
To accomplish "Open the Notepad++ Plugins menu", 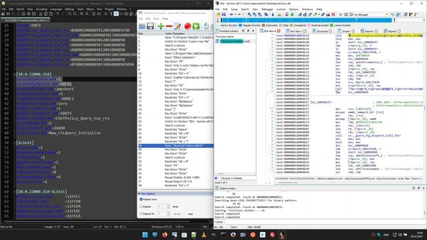I will (x=109, y=9).
